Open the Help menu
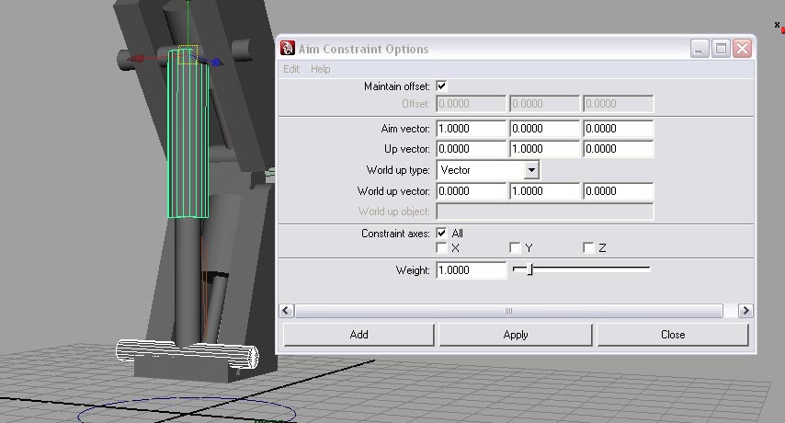This screenshot has height=423, width=785. coord(321,69)
